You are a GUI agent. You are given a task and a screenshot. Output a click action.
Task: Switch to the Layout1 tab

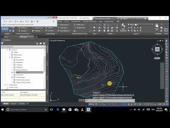tap(13, 103)
